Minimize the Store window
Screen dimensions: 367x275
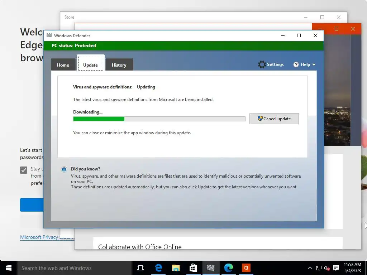point(306,17)
